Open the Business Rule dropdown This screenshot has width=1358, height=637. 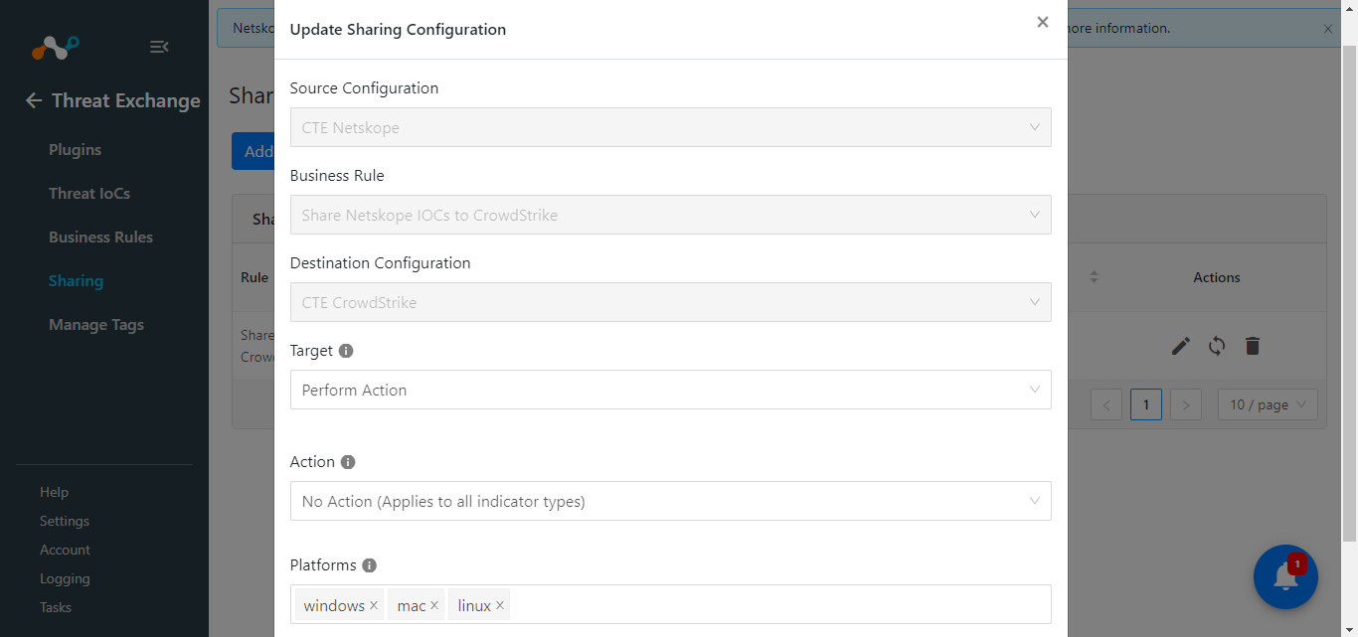pyautogui.click(x=670, y=215)
